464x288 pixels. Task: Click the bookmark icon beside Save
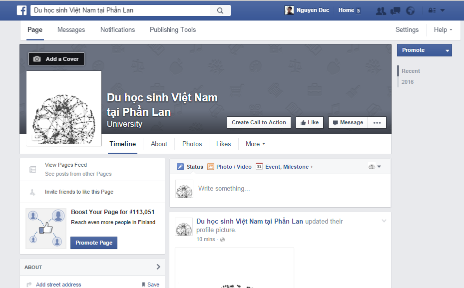pos(143,285)
